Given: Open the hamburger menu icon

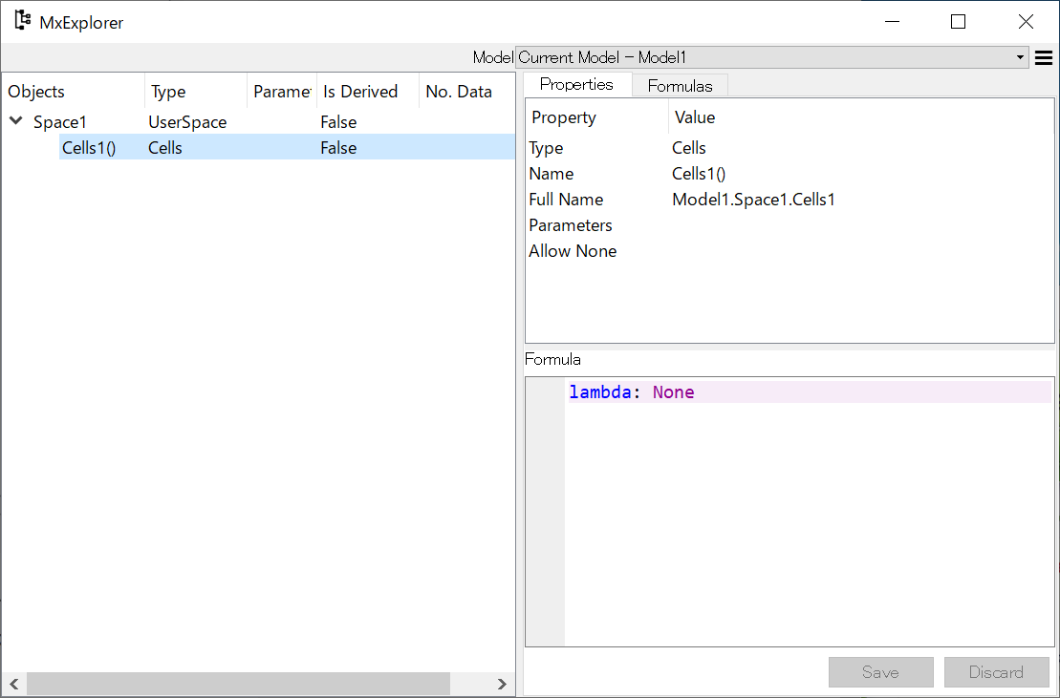Looking at the screenshot, I should coord(1044,58).
